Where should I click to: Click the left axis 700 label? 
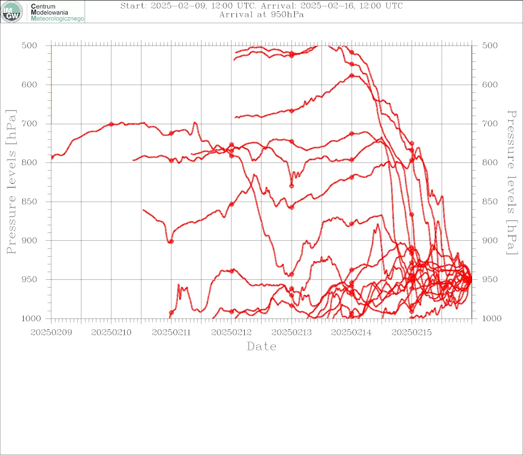[29, 123]
